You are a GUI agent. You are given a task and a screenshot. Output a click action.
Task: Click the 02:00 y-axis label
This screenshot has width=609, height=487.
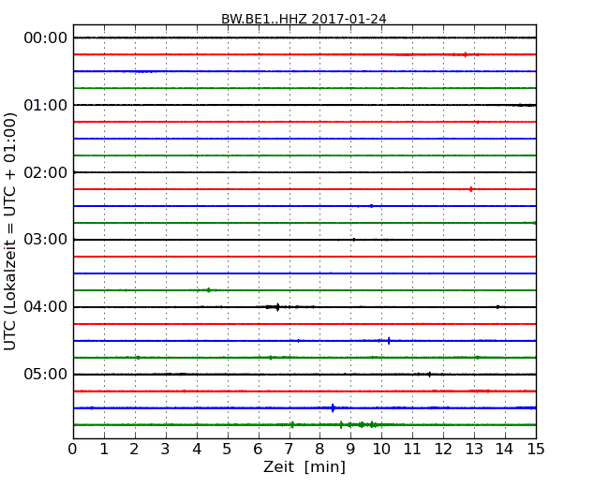point(46,172)
